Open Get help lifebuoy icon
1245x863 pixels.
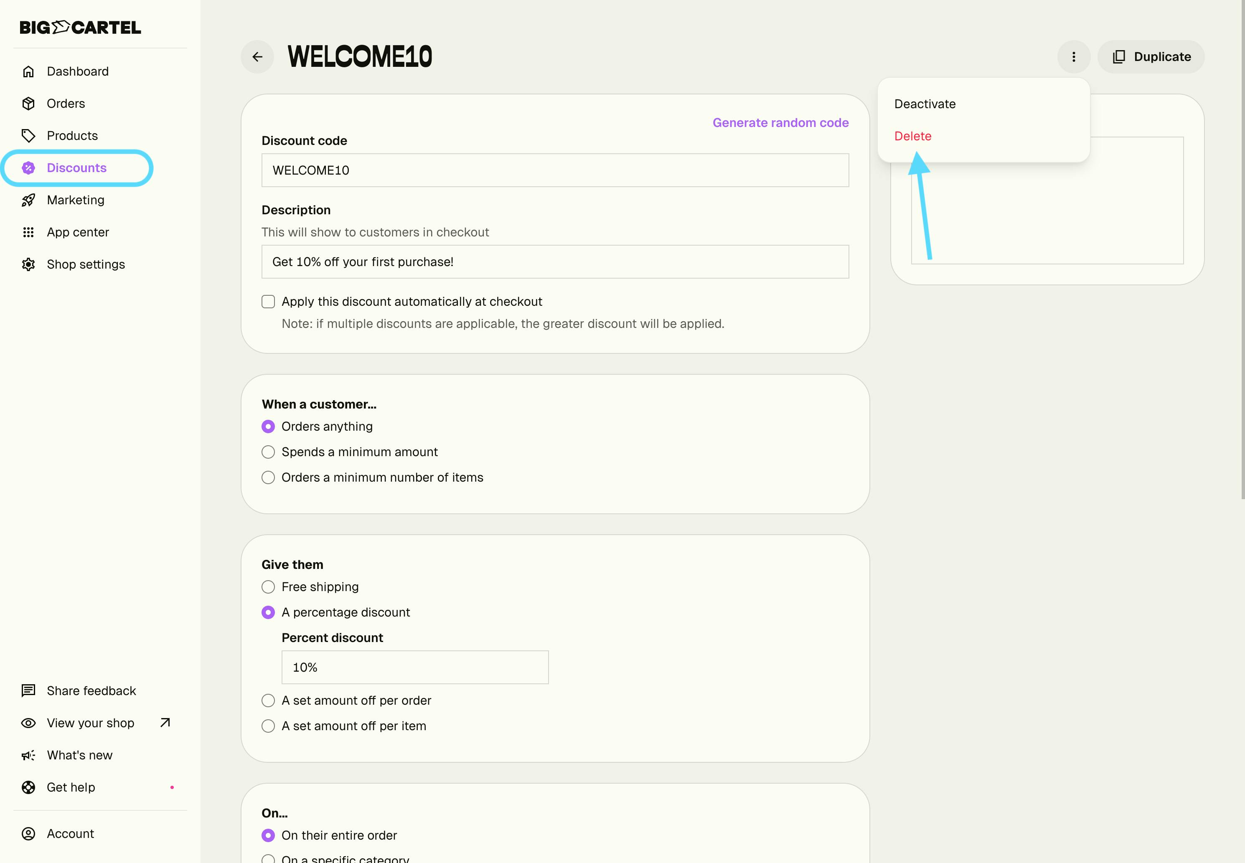(x=29, y=787)
